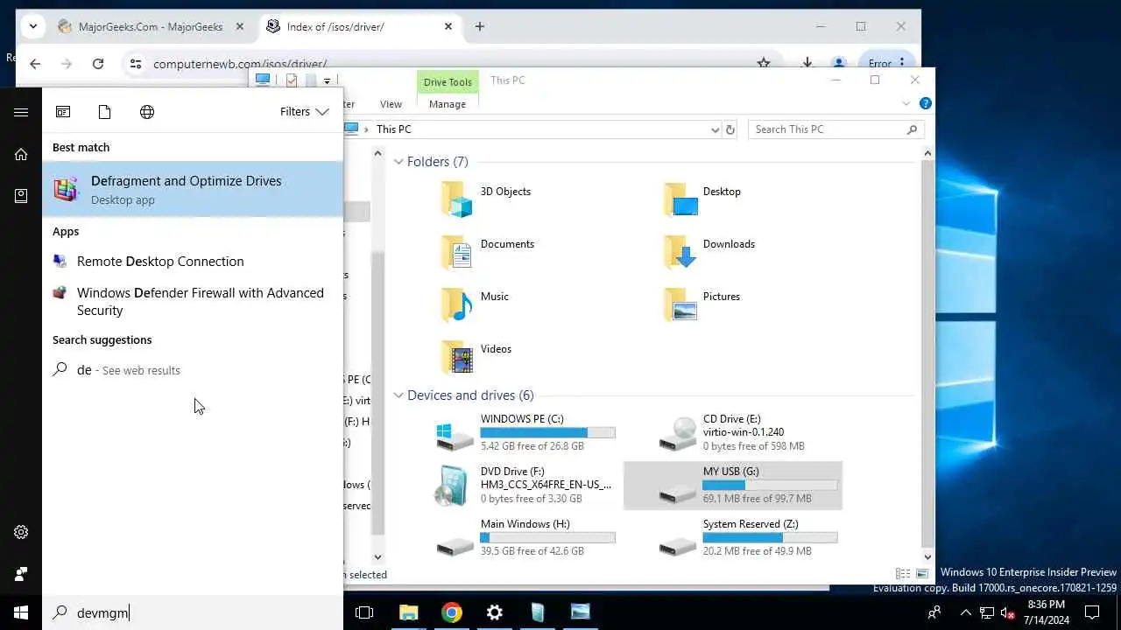This screenshot has width=1121, height=630.
Task: Switch to the Index of /isos/driver/ tab
Action: point(360,26)
